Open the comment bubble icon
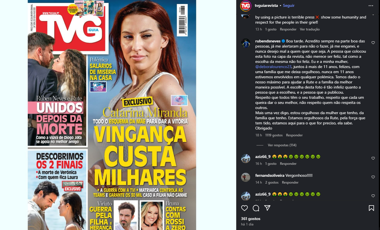Image resolution: width=380 pixels, height=230 pixels. 256,208
